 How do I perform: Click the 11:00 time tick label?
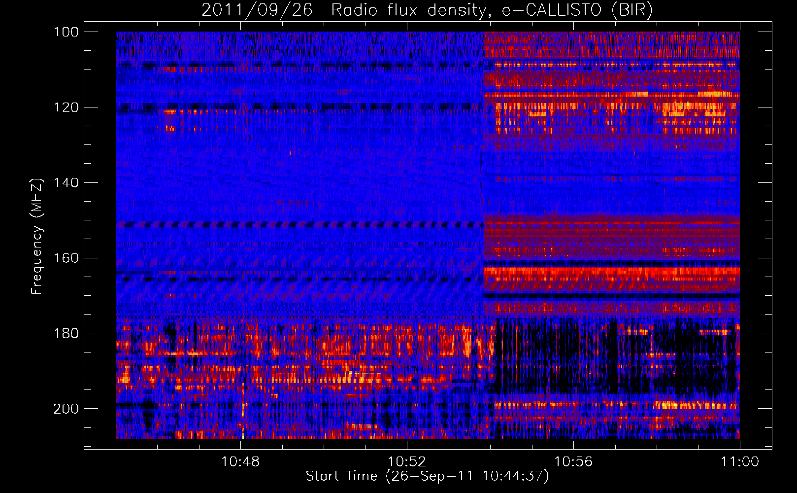click(740, 462)
